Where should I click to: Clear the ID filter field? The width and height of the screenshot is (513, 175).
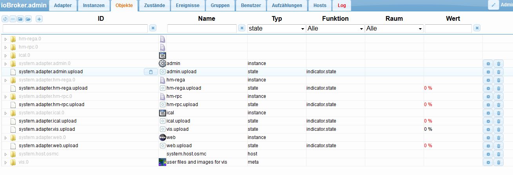(153, 28)
